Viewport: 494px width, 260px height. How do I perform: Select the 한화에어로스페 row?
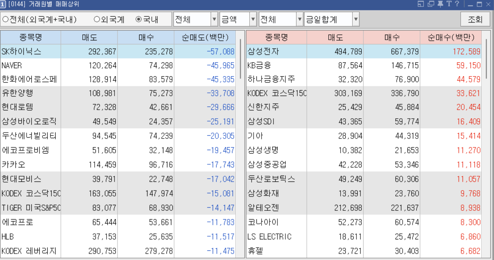tap(118, 79)
